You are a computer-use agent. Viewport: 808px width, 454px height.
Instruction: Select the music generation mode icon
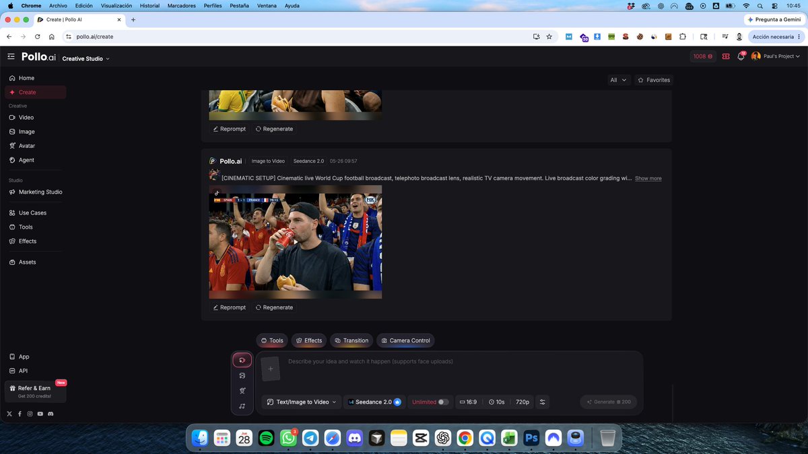pyautogui.click(x=242, y=406)
